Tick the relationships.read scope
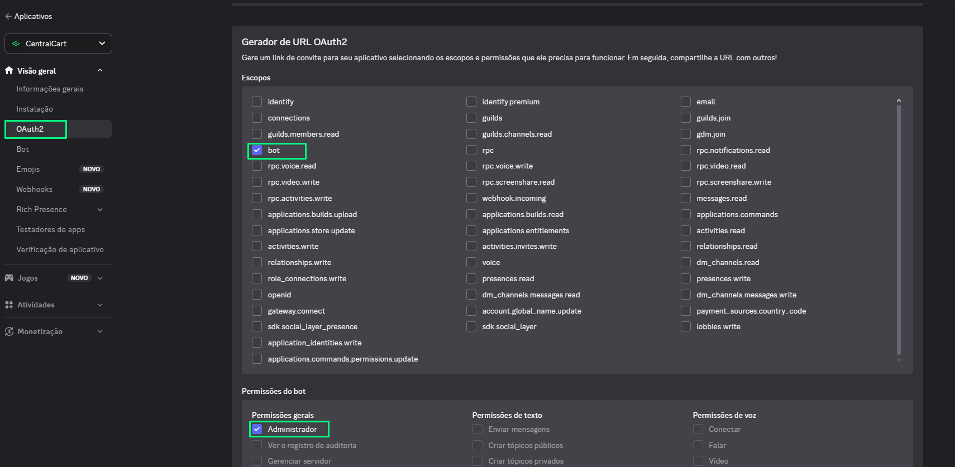Screen dimensions: 955x467 coord(686,246)
